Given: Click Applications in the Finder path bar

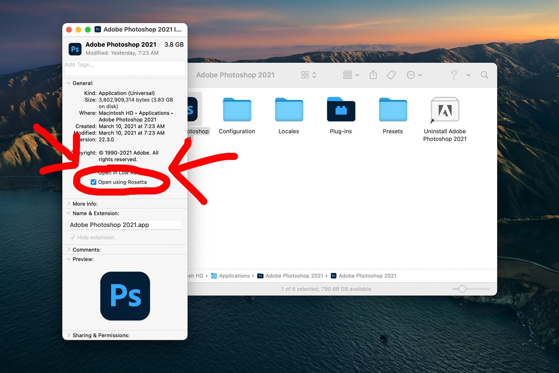Looking at the screenshot, I should [230, 276].
